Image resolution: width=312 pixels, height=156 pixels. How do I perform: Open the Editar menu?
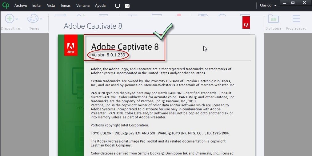[x=37, y=6]
